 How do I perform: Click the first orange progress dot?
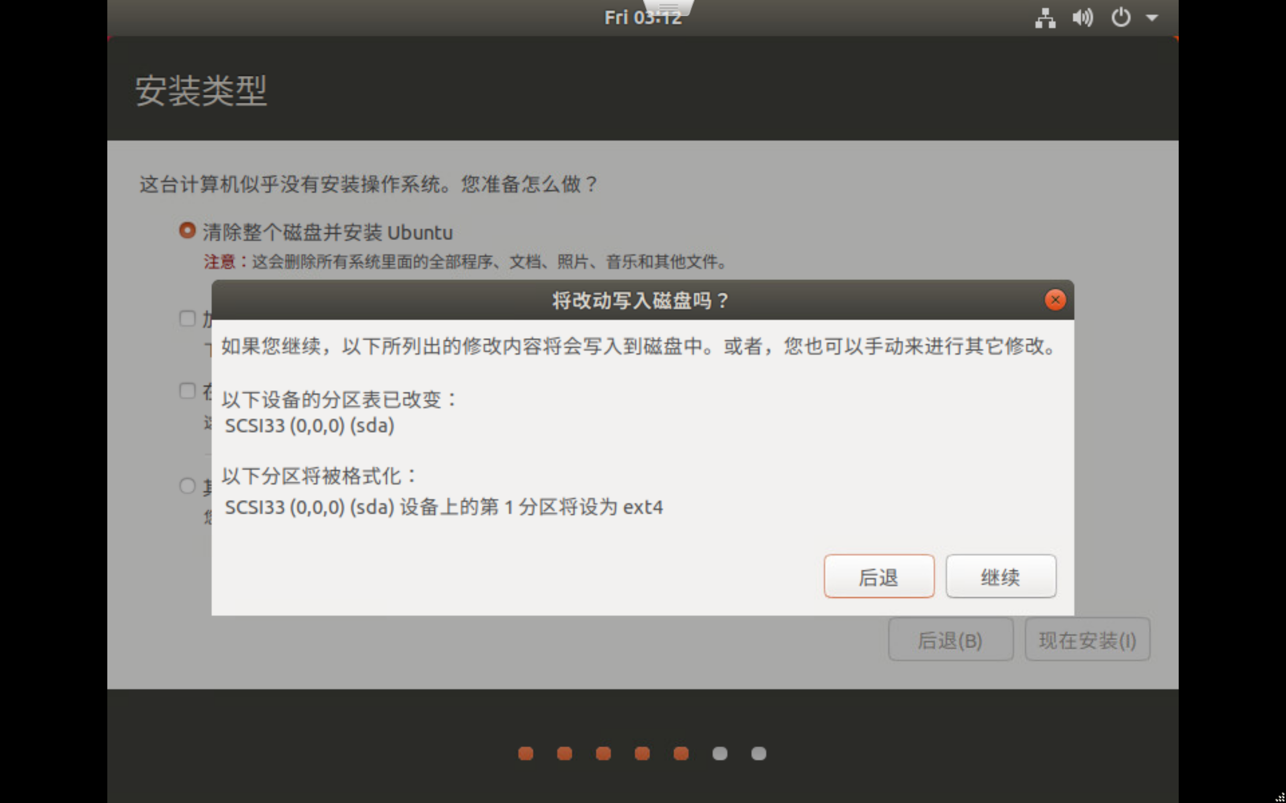[526, 753]
